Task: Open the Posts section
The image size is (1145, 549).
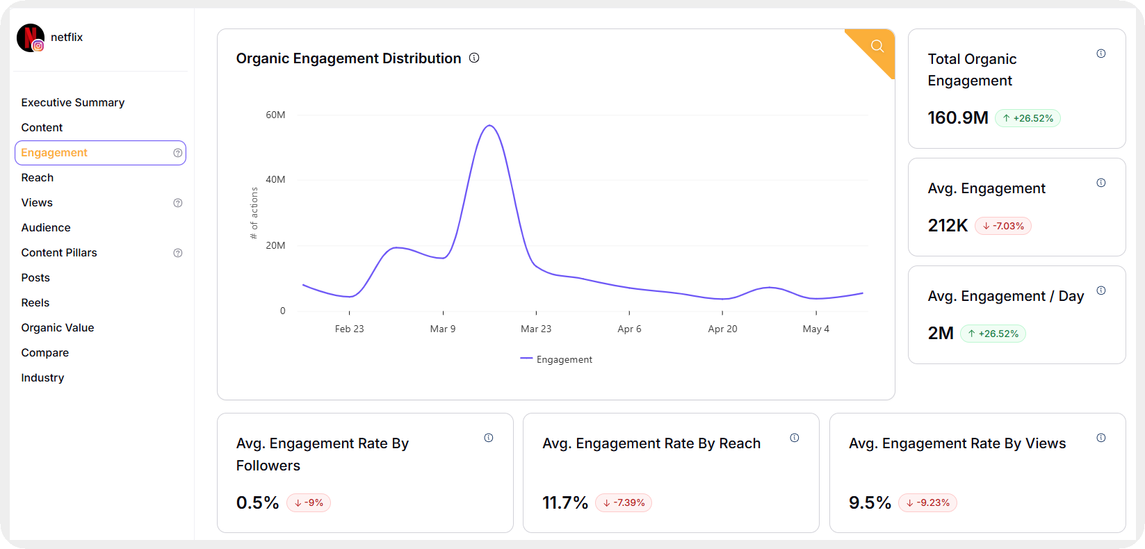Action: pyautogui.click(x=35, y=278)
